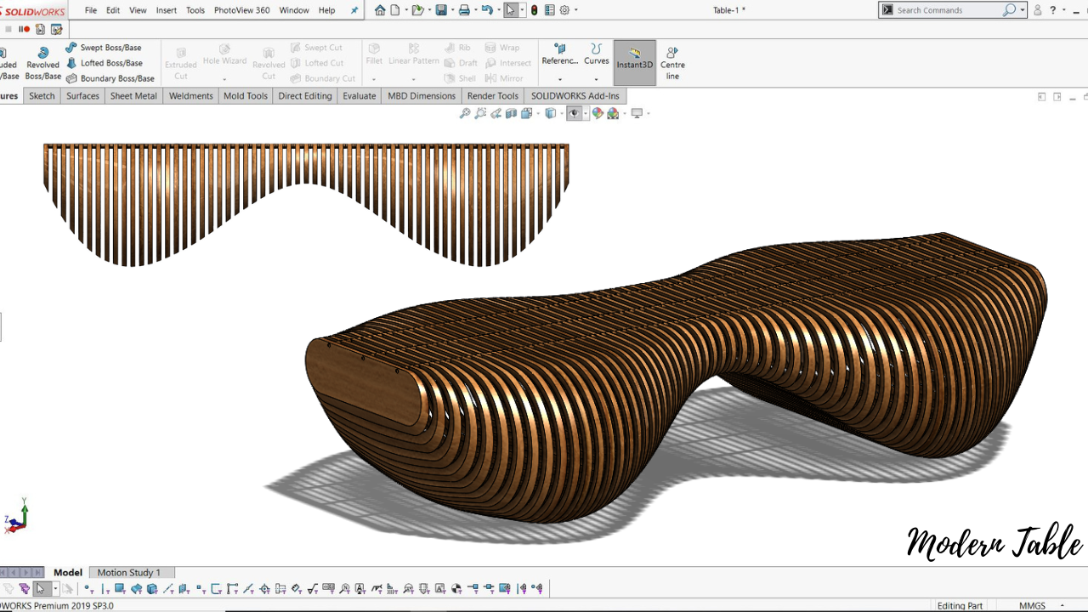
Task: Toggle Instant3D mode
Action: pyautogui.click(x=635, y=62)
